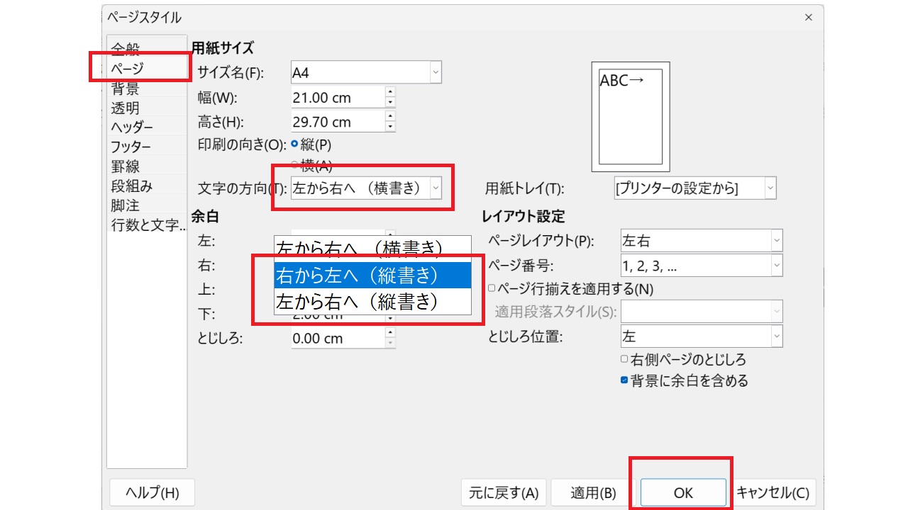Close the ページスタイル dialog
The width and height of the screenshot is (908, 510).
(808, 16)
